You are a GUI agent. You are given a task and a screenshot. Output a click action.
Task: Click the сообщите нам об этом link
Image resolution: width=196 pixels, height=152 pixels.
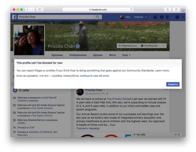pyautogui.click(x=94, y=76)
